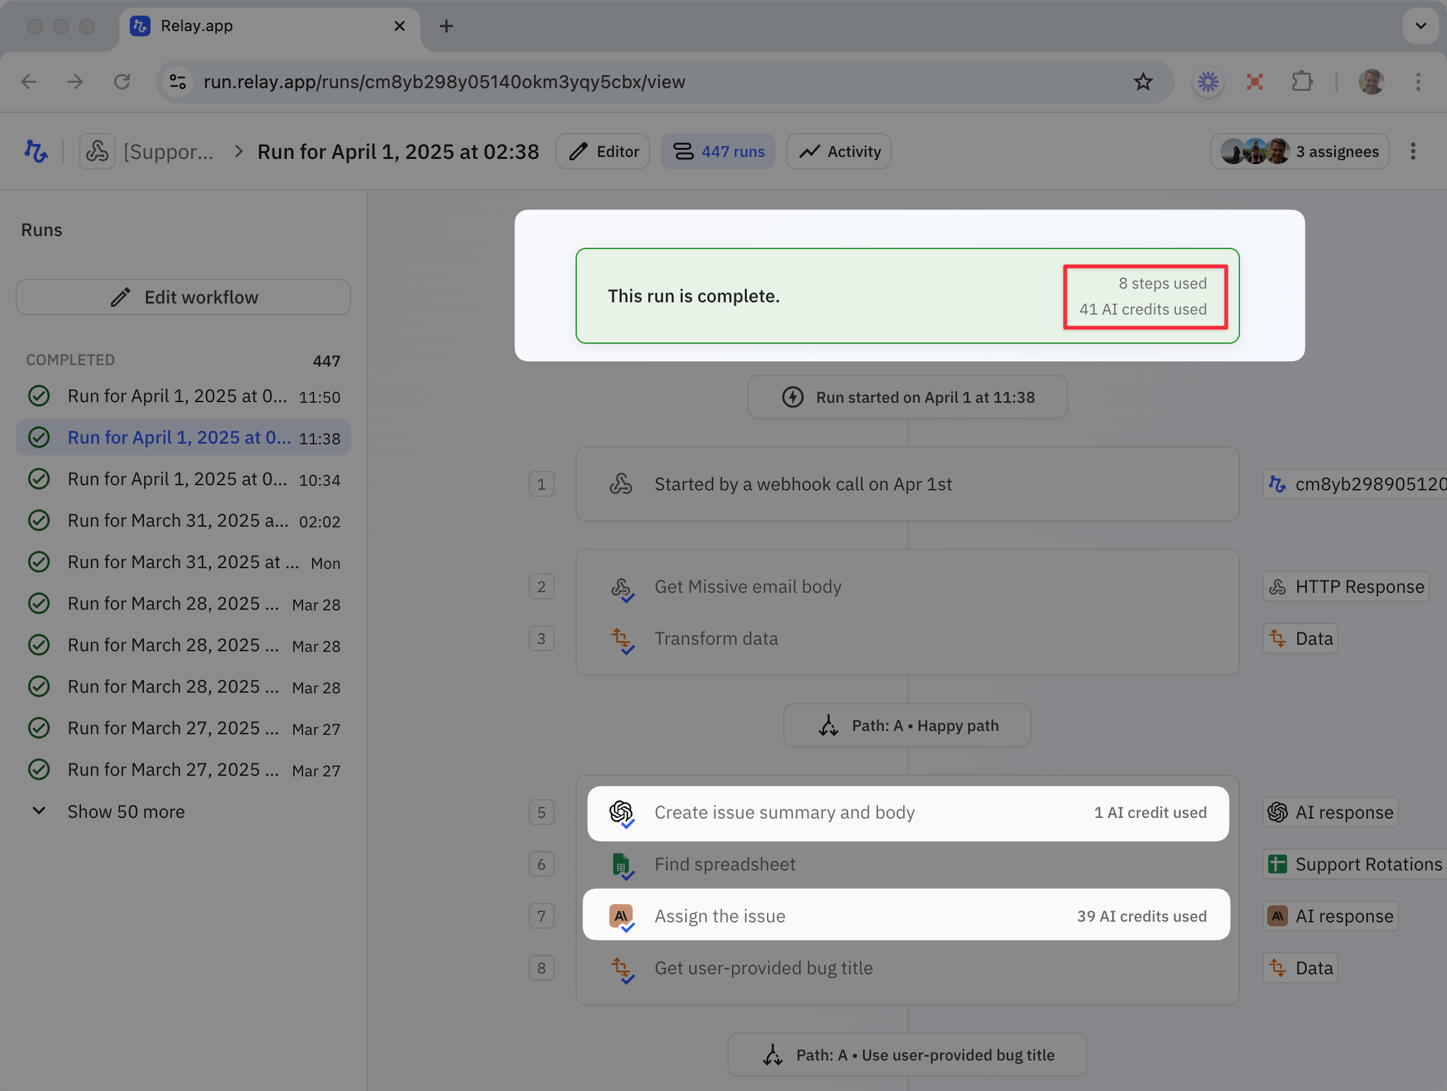
Task: Click the OpenAI icon on step 5
Action: [x=621, y=812]
